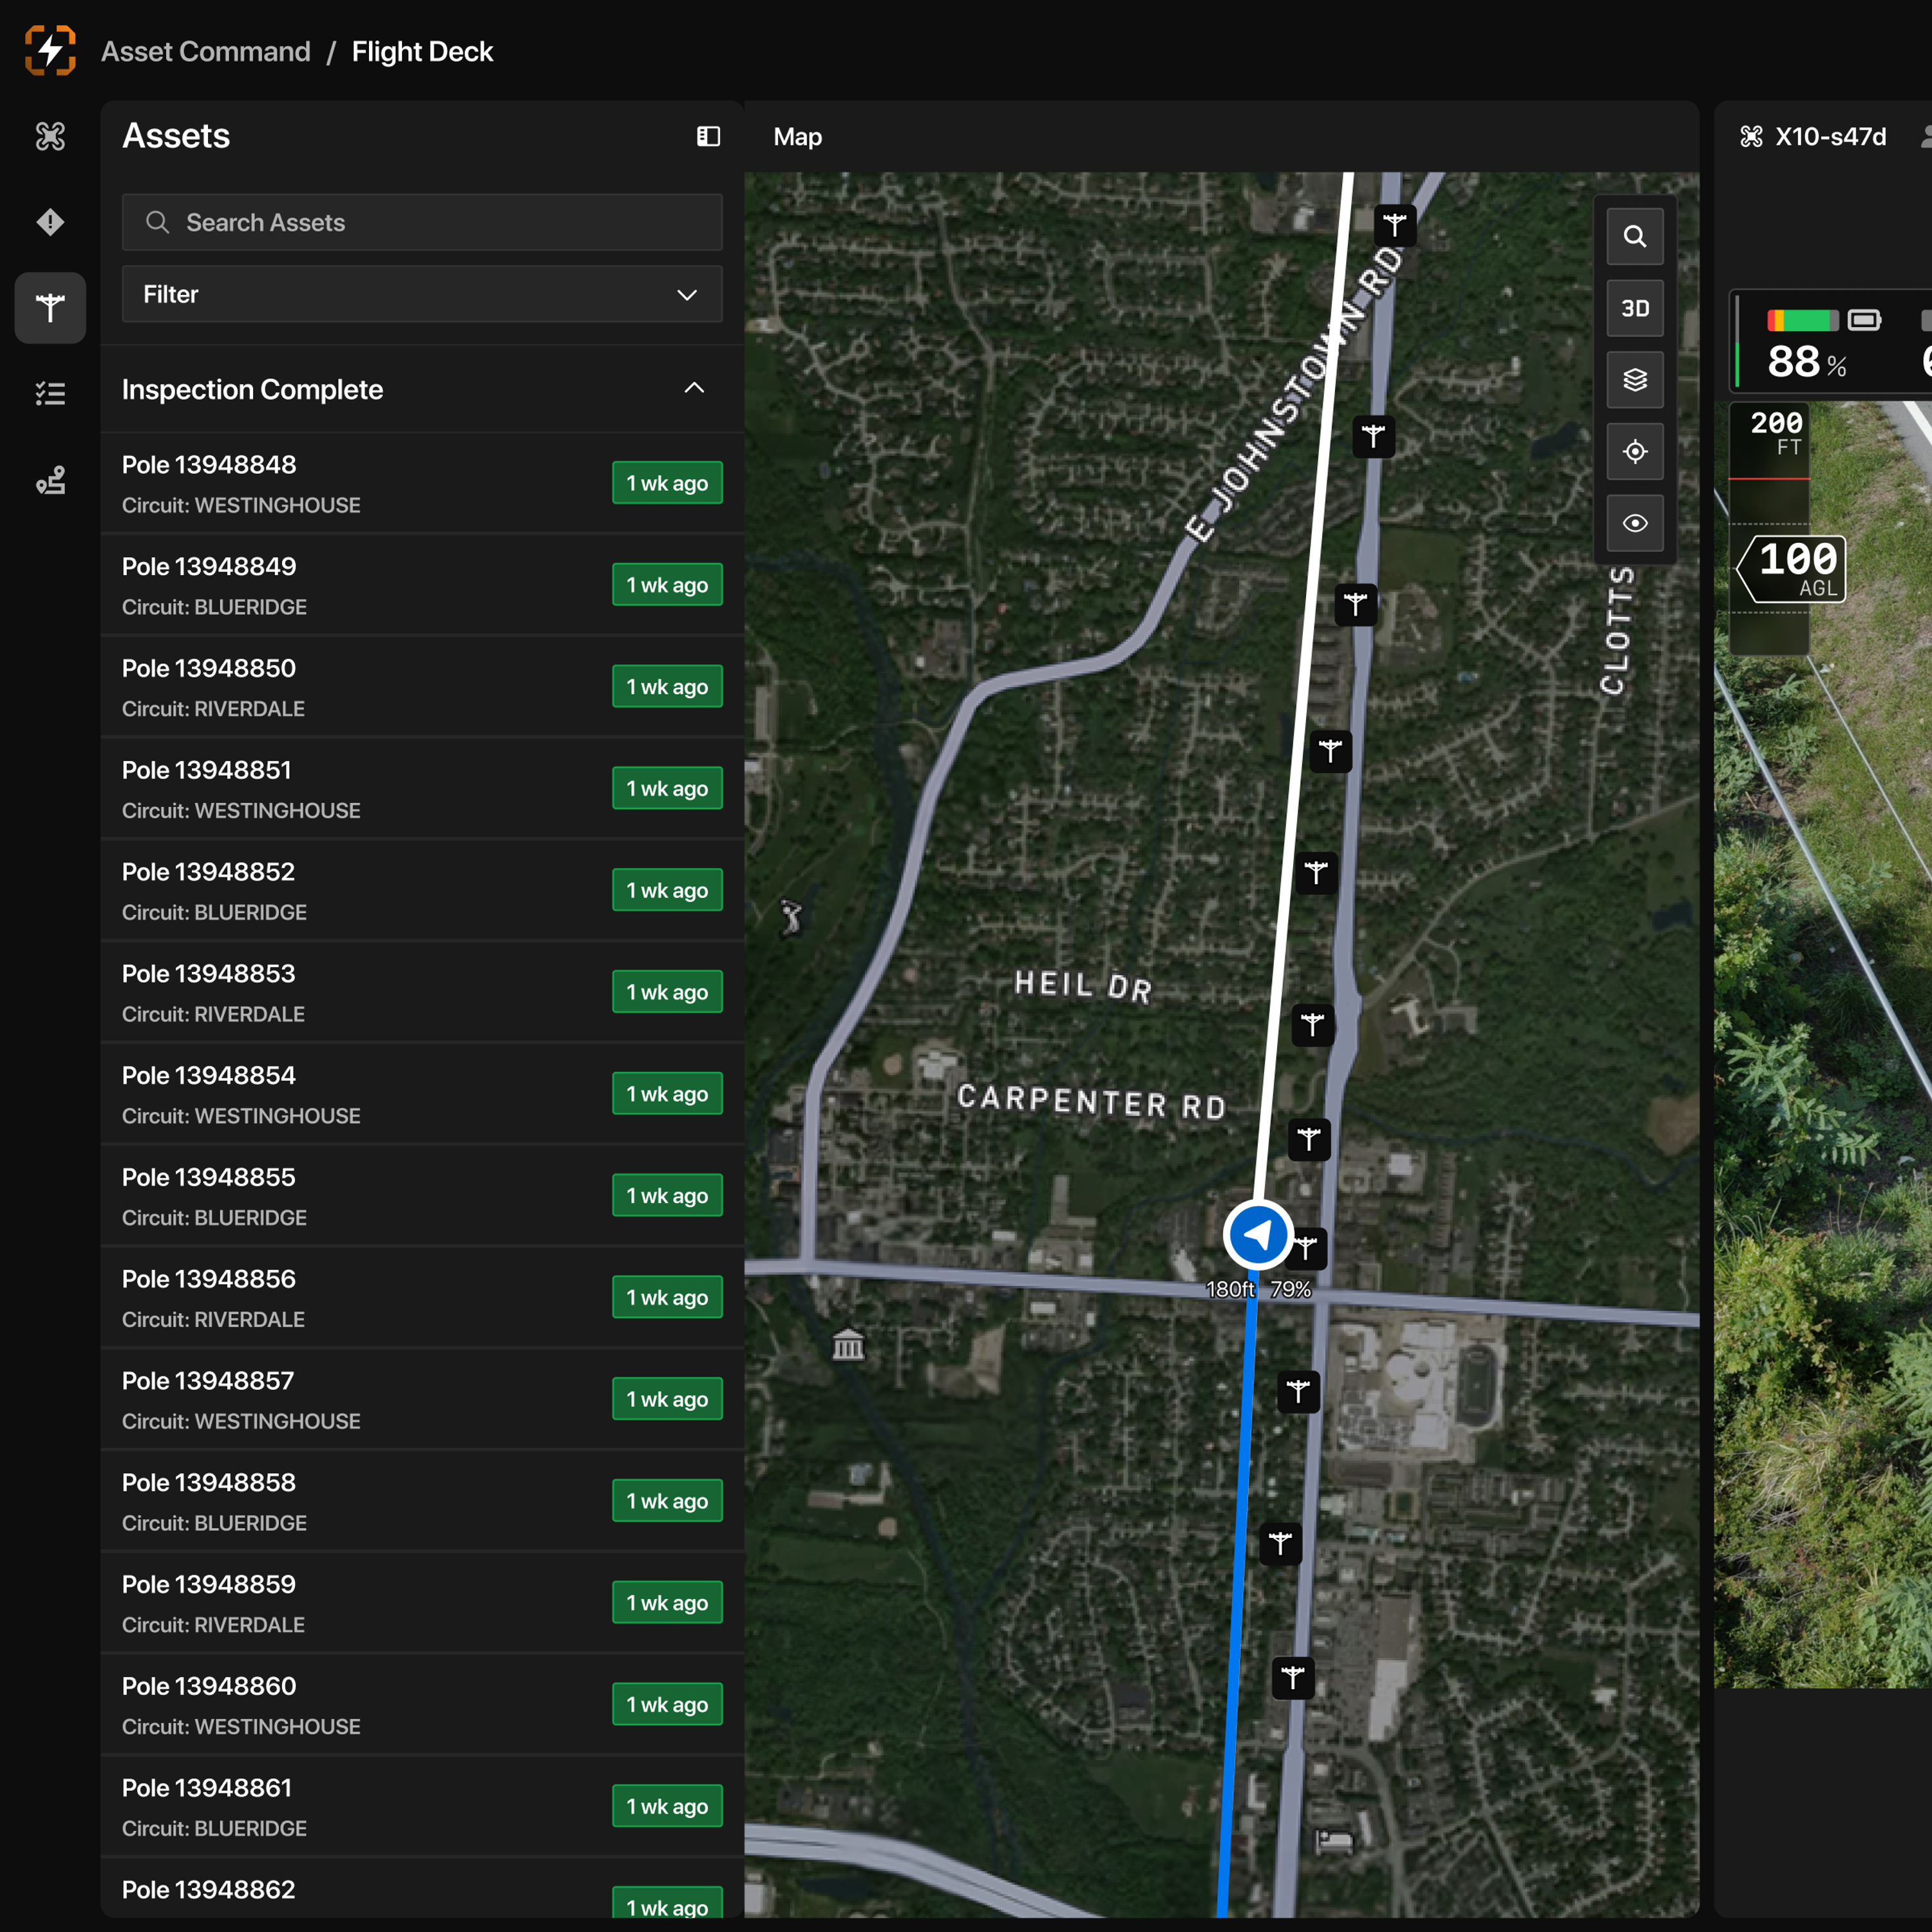Viewport: 1932px width, 1932px height.
Task: Click the battery icon above 88%
Action: (x=1864, y=320)
